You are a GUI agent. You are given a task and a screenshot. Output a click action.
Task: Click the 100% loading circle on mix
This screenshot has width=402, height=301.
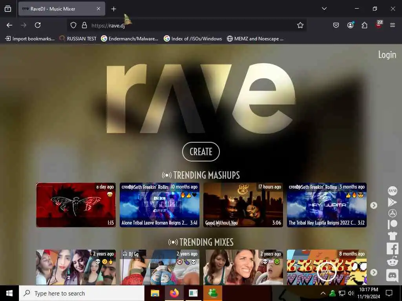(x=326, y=271)
